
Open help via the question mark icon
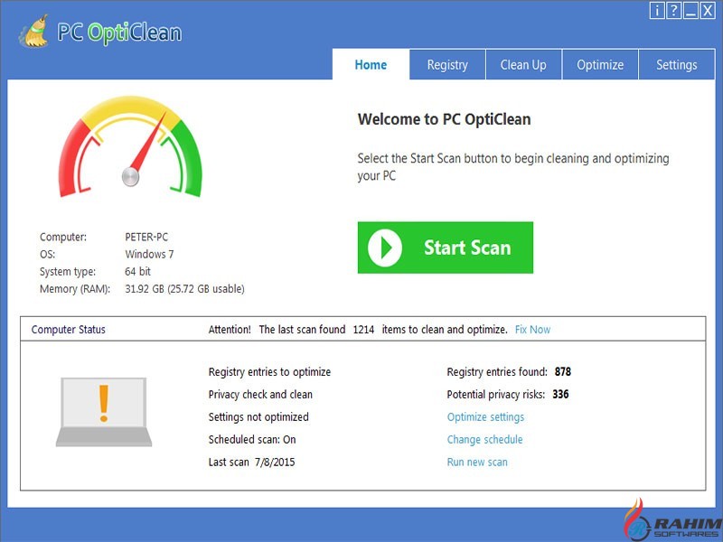click(673, 11)
